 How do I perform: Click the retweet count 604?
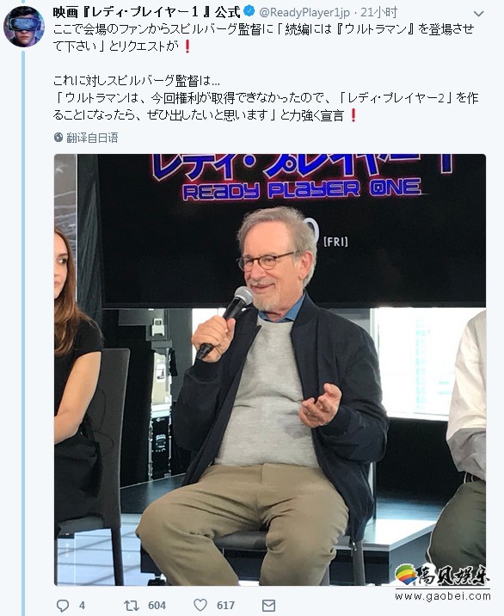157,606
